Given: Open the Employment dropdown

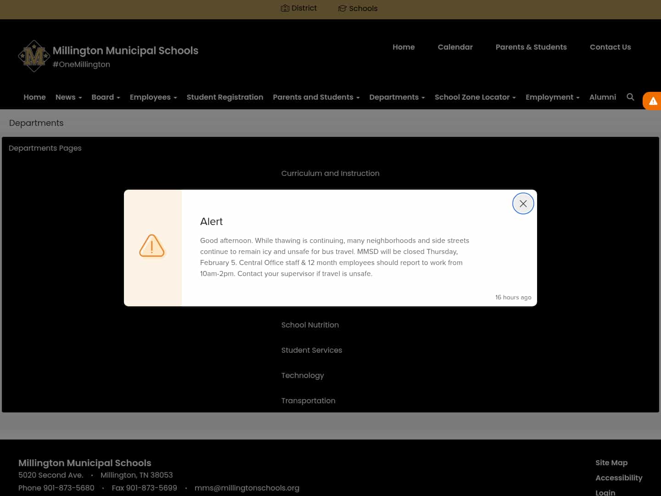Looking at the screenshot, I should 552,97.
